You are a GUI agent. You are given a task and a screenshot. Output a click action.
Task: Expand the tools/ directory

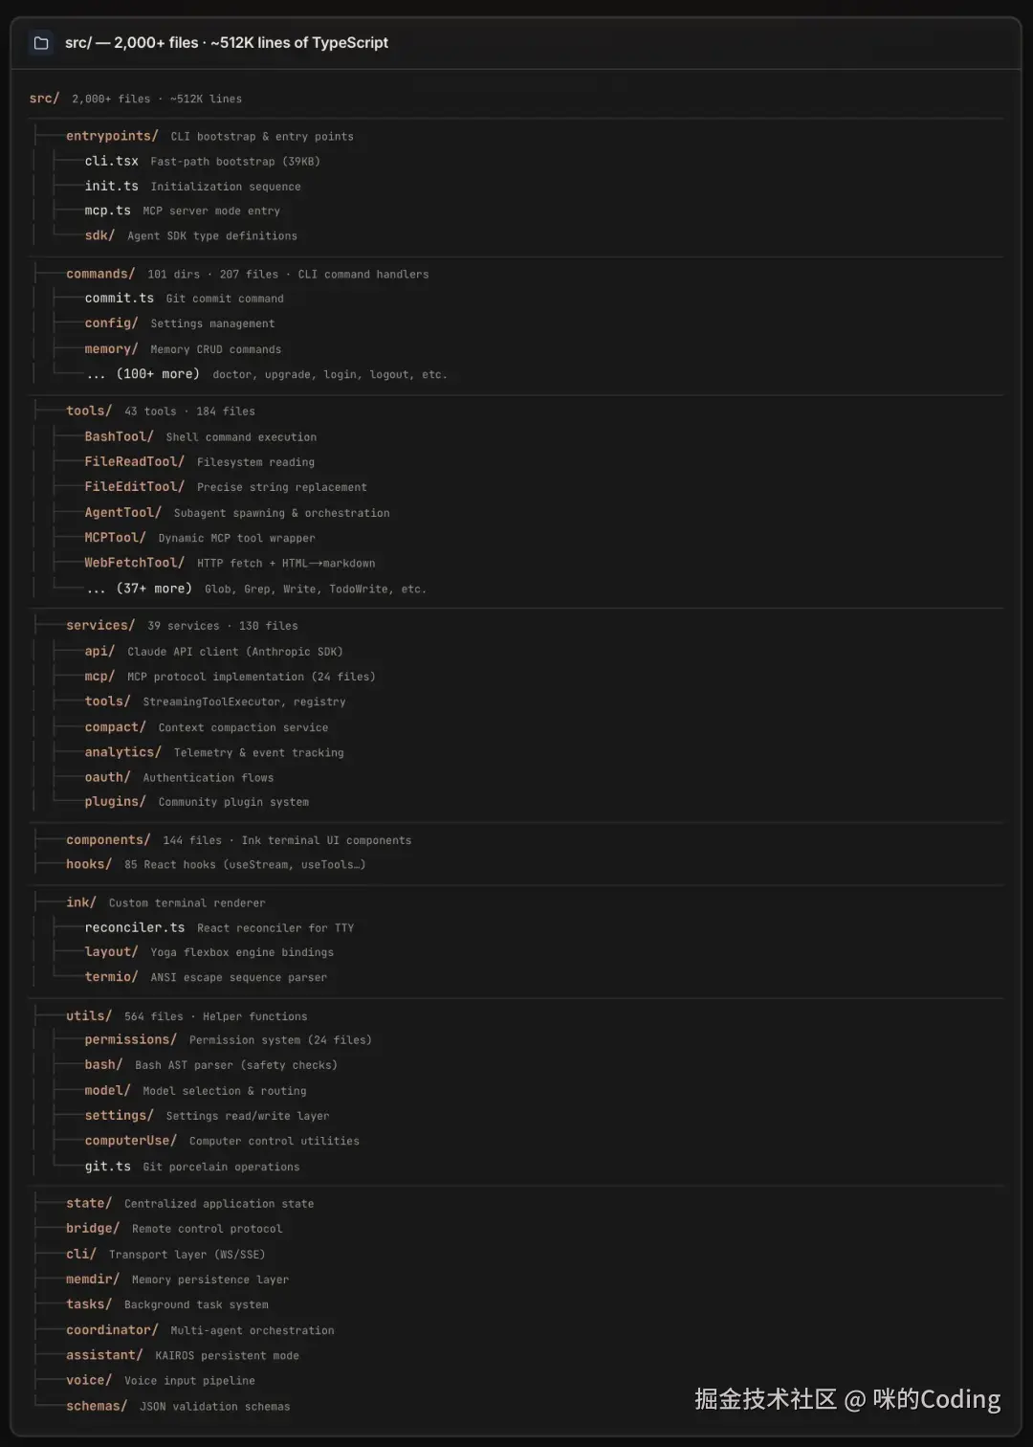[x=89, y=411]
